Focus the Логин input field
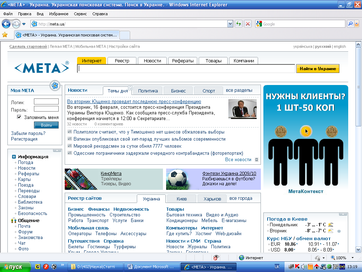Screen dimensions: 362x272 pyautogui.click(x=46, y=102)
